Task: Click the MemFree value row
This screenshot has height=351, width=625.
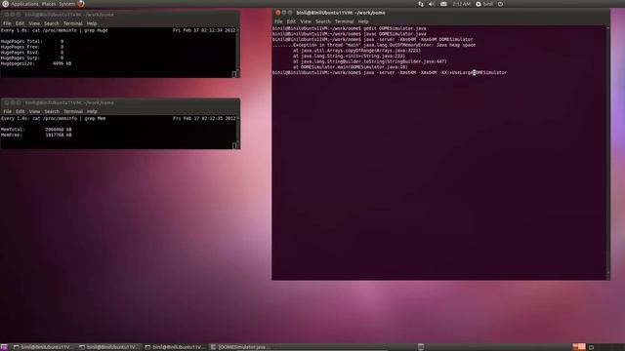Action: tap(36, 135)
